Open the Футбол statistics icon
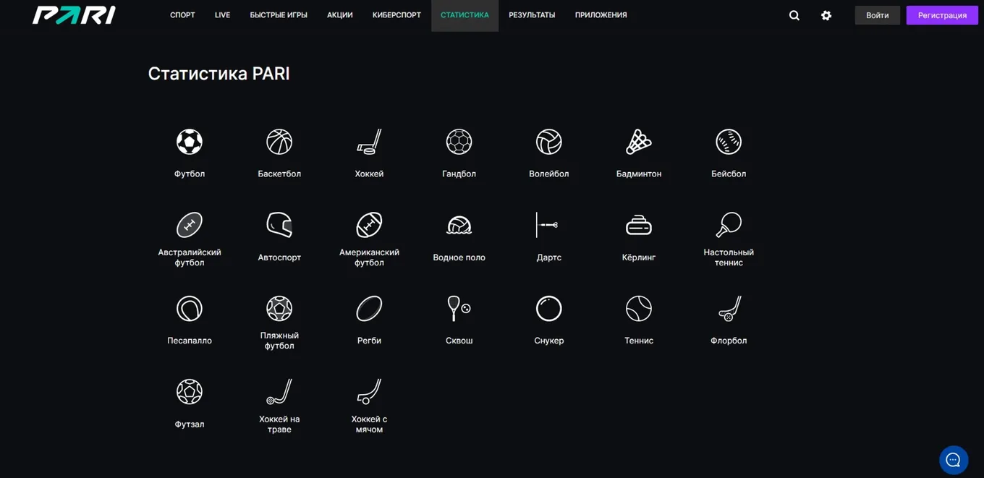The height and width of the screenshot is (478, 984). [190, 142]
